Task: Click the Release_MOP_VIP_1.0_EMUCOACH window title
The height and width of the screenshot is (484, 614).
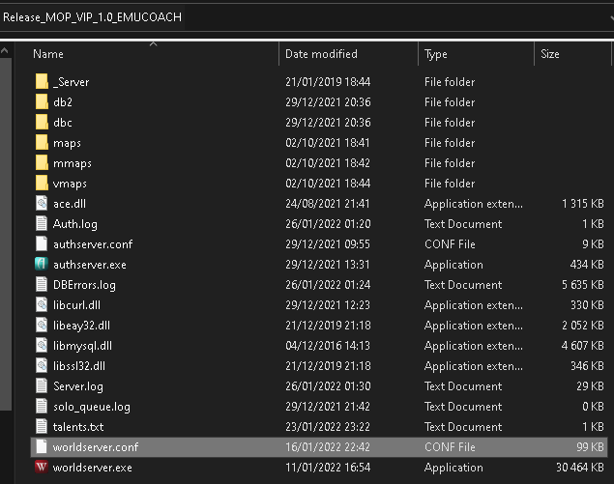Action: [92, 17]
